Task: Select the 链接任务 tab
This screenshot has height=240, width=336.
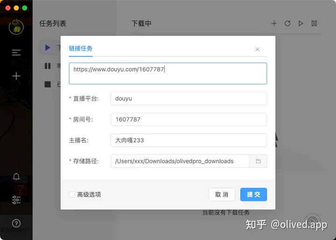Action: pos(81,48)
